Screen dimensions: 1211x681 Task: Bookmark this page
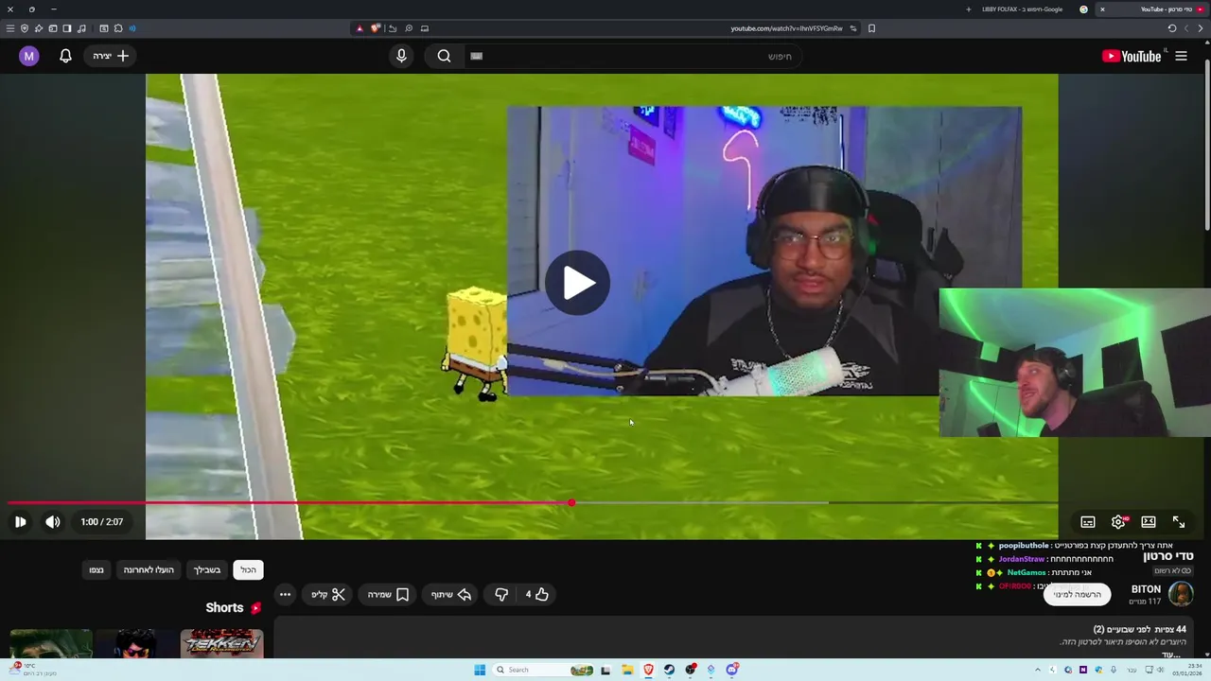point(871,28)
